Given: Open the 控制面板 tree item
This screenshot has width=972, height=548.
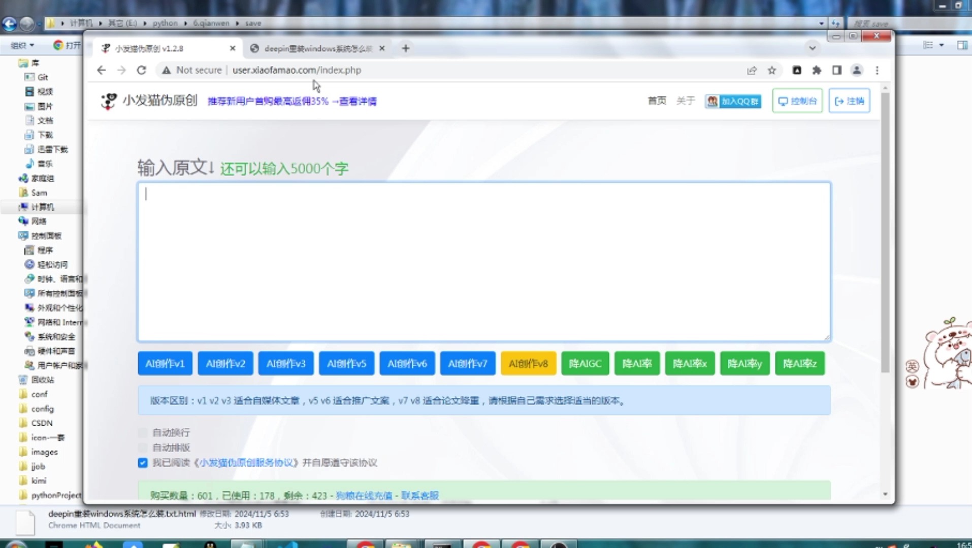Looking at the screenshot, I should 46,236.
